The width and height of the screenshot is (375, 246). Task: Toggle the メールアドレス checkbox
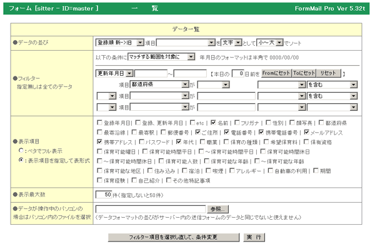(307, 132)
